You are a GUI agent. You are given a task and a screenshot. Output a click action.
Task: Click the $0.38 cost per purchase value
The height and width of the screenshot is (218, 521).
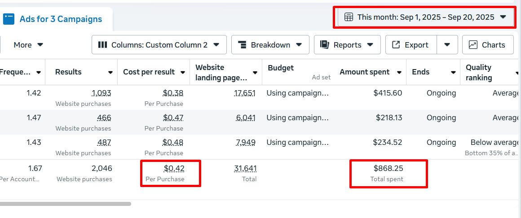click(173, 93)
